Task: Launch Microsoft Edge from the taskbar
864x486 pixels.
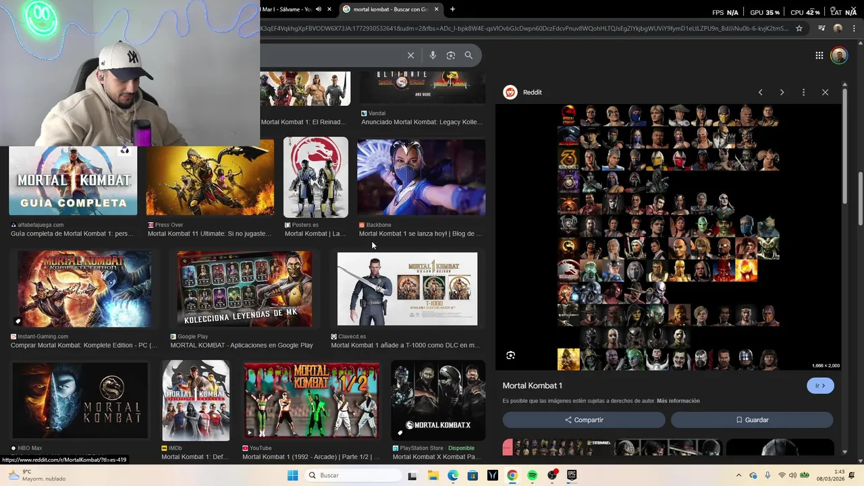Action: [453, 475]
